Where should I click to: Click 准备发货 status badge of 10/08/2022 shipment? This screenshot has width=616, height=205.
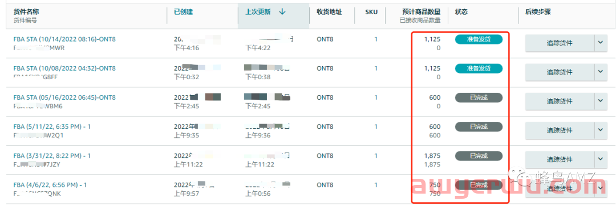tap(479, 68)
